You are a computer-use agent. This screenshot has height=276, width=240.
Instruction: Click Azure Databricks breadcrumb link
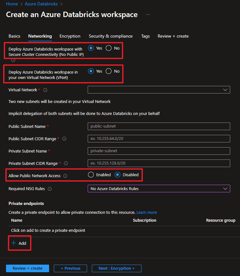41,4
